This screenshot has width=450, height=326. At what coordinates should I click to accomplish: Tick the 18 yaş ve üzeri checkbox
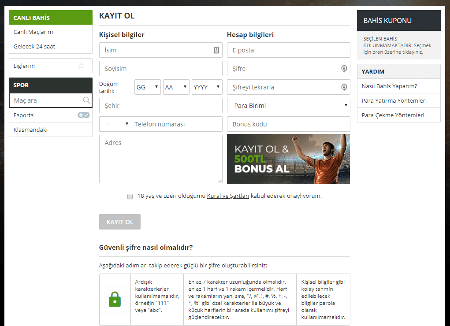(130, 196)
